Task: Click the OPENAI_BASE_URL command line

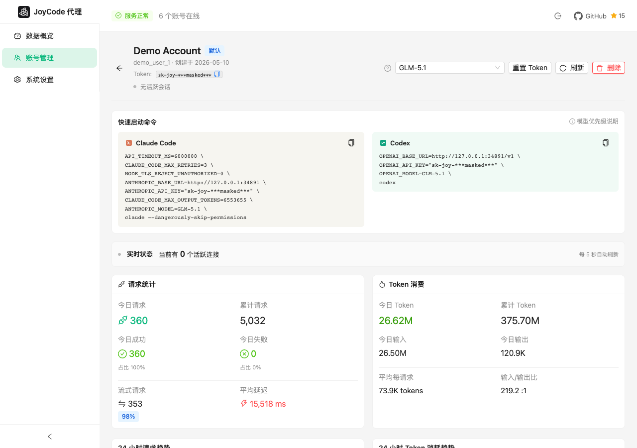Action: pos(450,156)
